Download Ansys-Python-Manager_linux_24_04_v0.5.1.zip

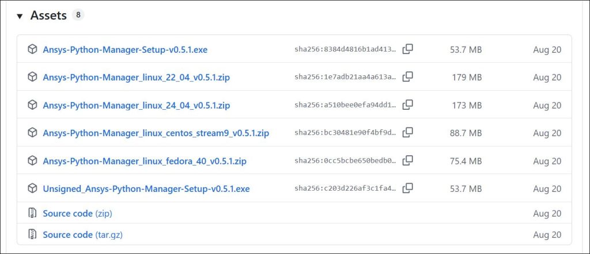(137, 105)
